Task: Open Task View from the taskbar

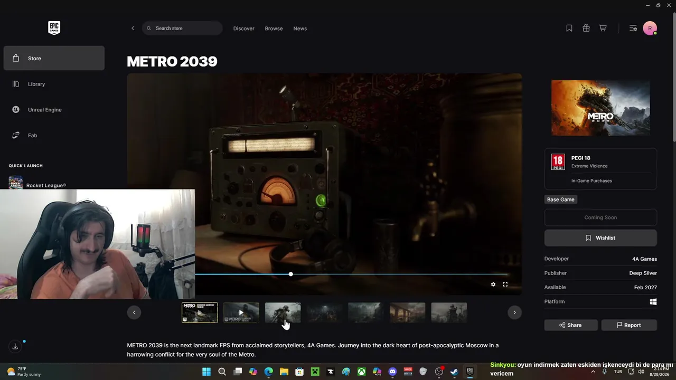Action: pos(238,372)
